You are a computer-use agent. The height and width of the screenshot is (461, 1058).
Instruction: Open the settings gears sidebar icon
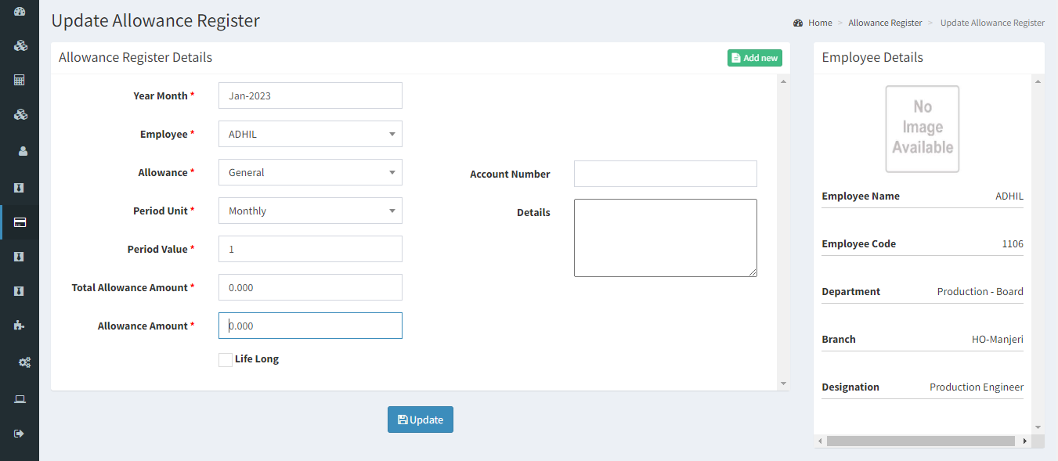(x=24, y=362)
